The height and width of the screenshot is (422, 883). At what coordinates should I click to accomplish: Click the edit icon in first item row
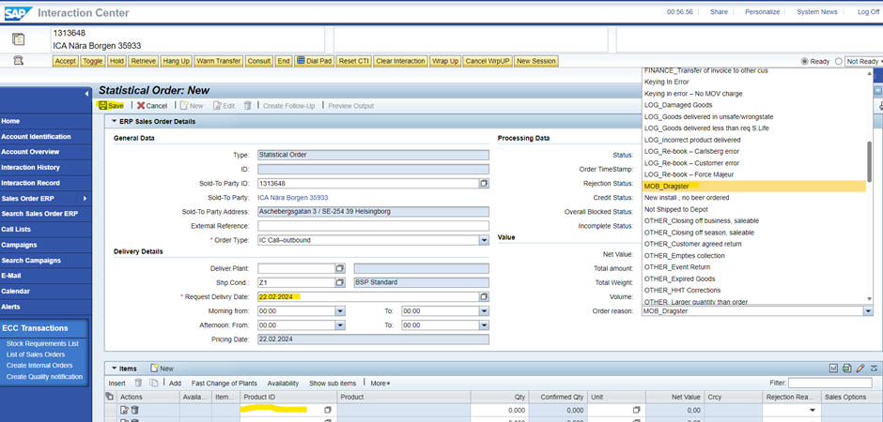click(123, 411)
